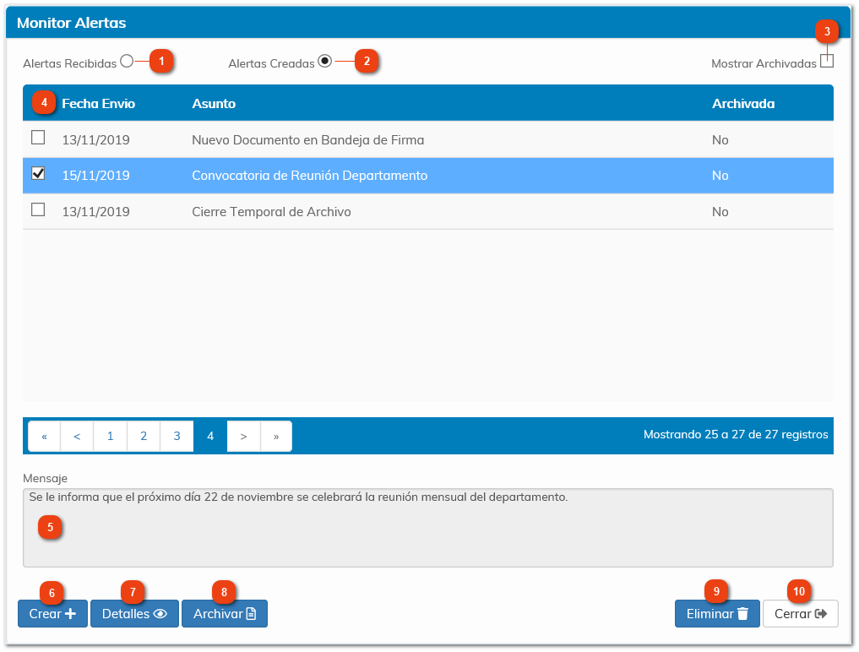Select the Alertas Recibidas radio button
The width and height of the screenshot is (859, 652).
coord(127,61)
